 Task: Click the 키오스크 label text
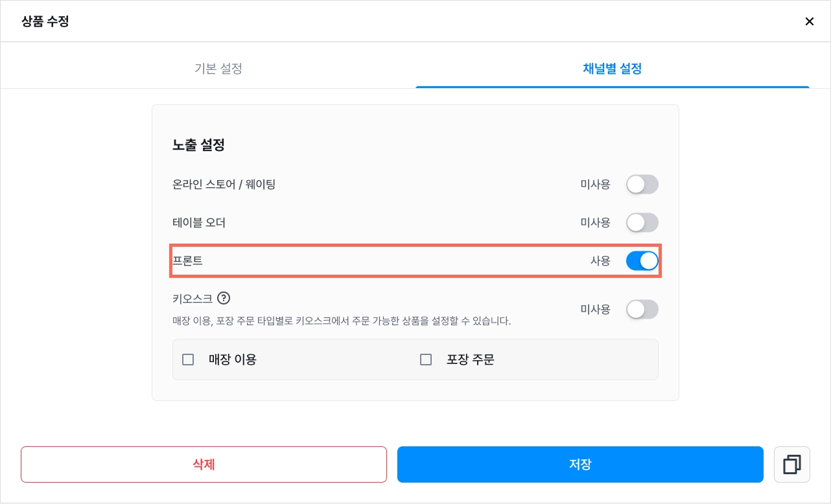click(193, 299)
